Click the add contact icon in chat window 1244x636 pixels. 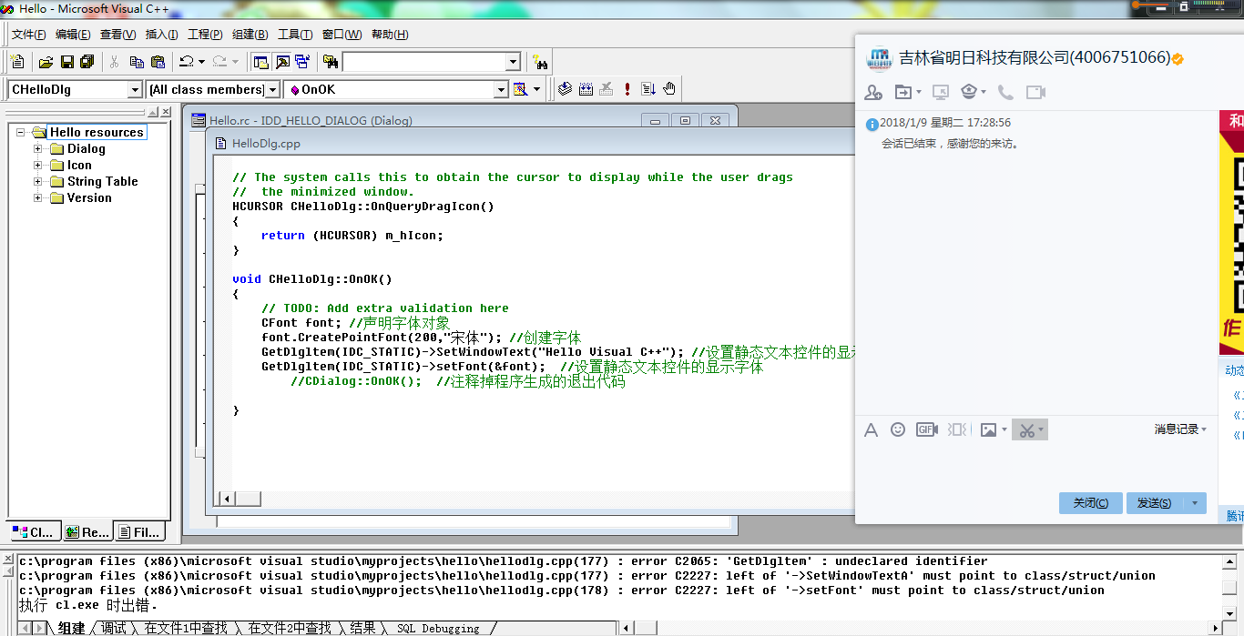[873, 92]
